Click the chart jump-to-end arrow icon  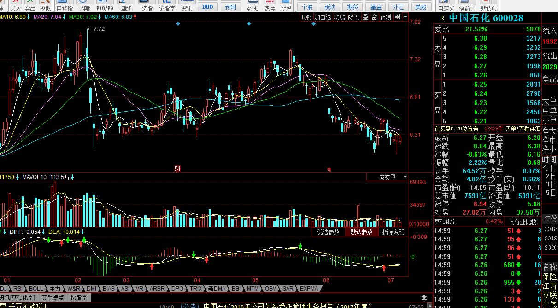pyautogui.click(x=398, y=17)
